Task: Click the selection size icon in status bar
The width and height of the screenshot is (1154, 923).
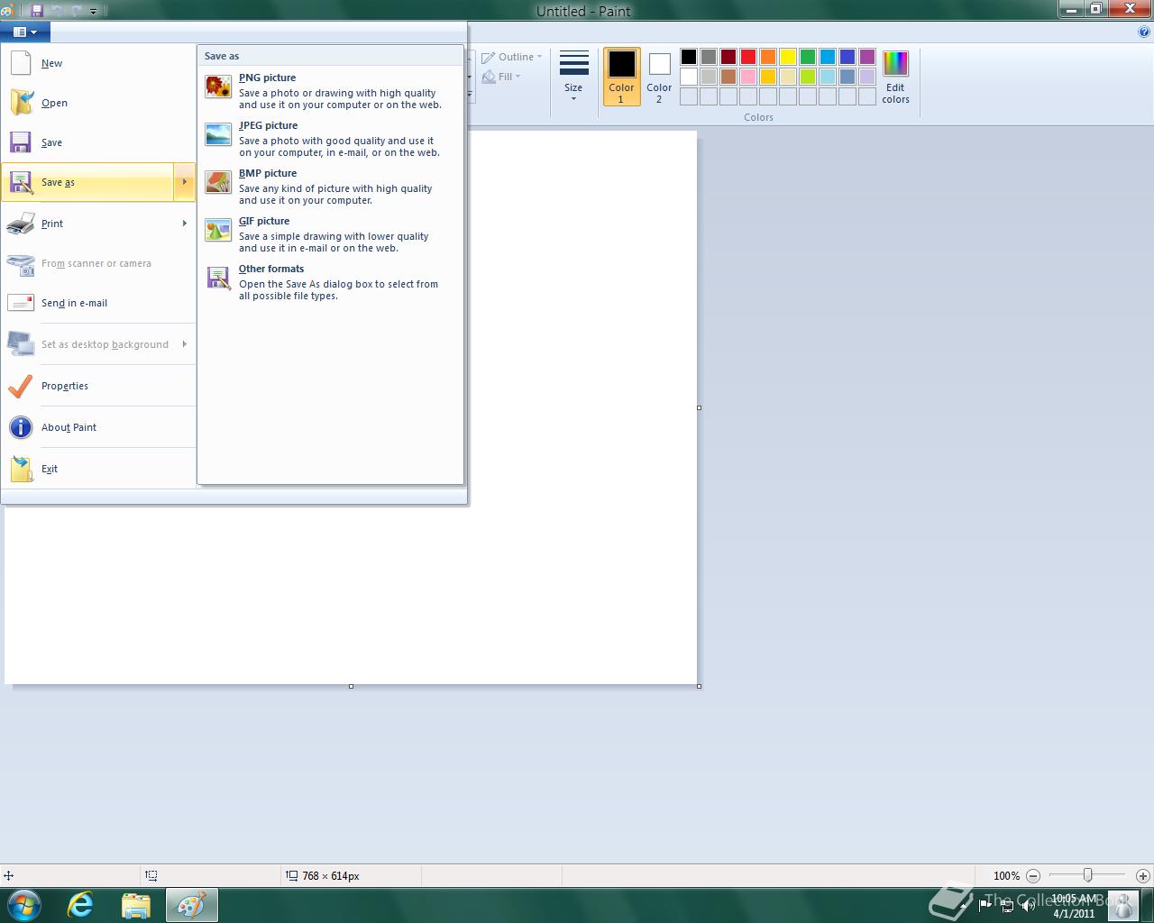Action: click(151, 875)
